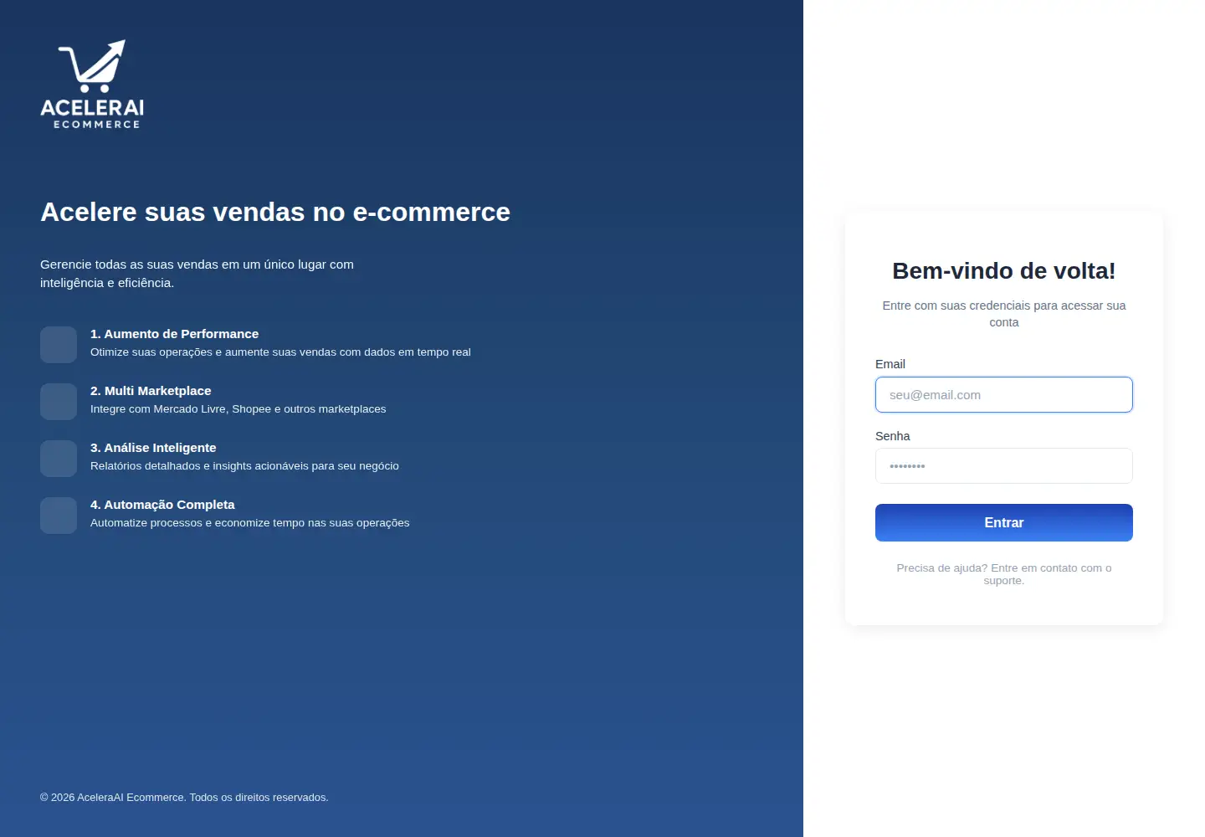
Task: Click the 'Integre com Mercado Livre, Shopee' description
Action: 238,409
